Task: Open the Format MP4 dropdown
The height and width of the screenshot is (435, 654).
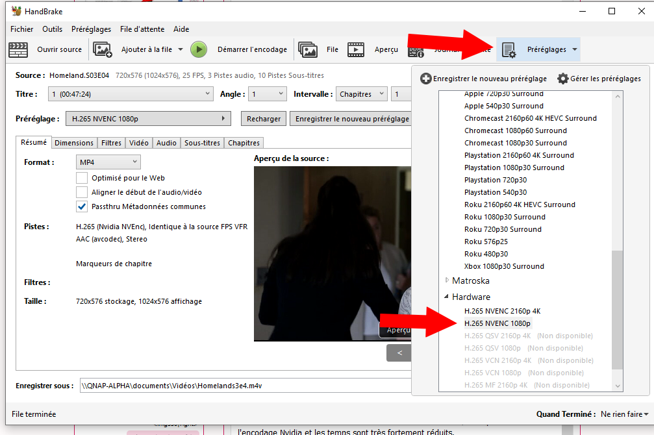Action: pyautogui.click(x=108, y=162)
